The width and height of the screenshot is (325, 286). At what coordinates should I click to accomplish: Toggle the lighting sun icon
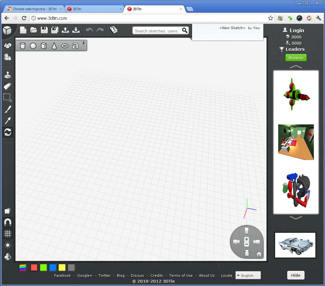click(8, 245)
